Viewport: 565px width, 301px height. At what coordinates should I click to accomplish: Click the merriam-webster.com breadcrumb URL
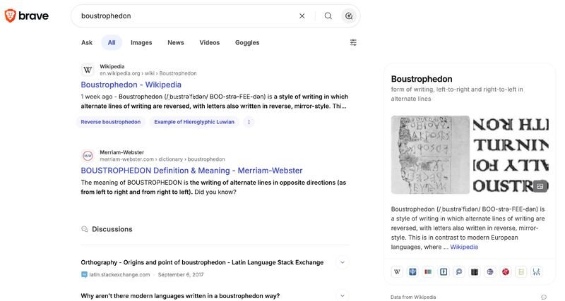(x=162, y=159)
